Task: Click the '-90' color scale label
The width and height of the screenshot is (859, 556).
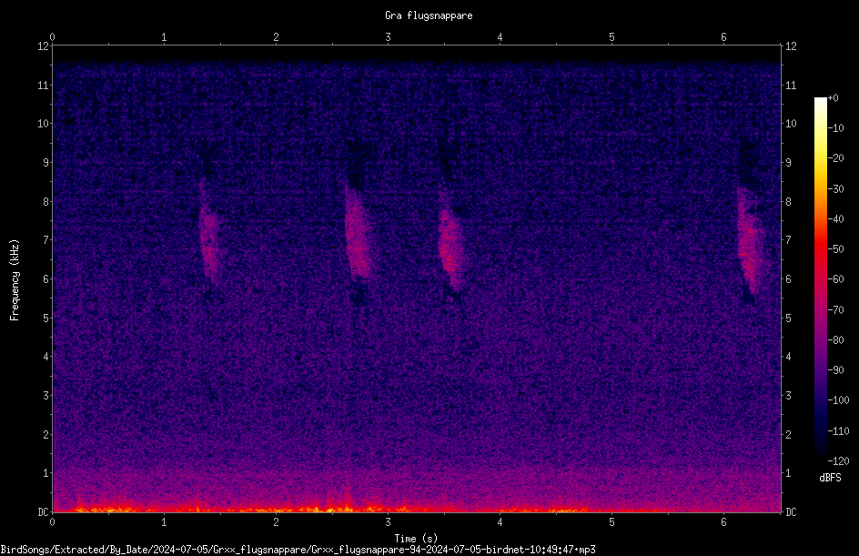Action: [835, 370]
